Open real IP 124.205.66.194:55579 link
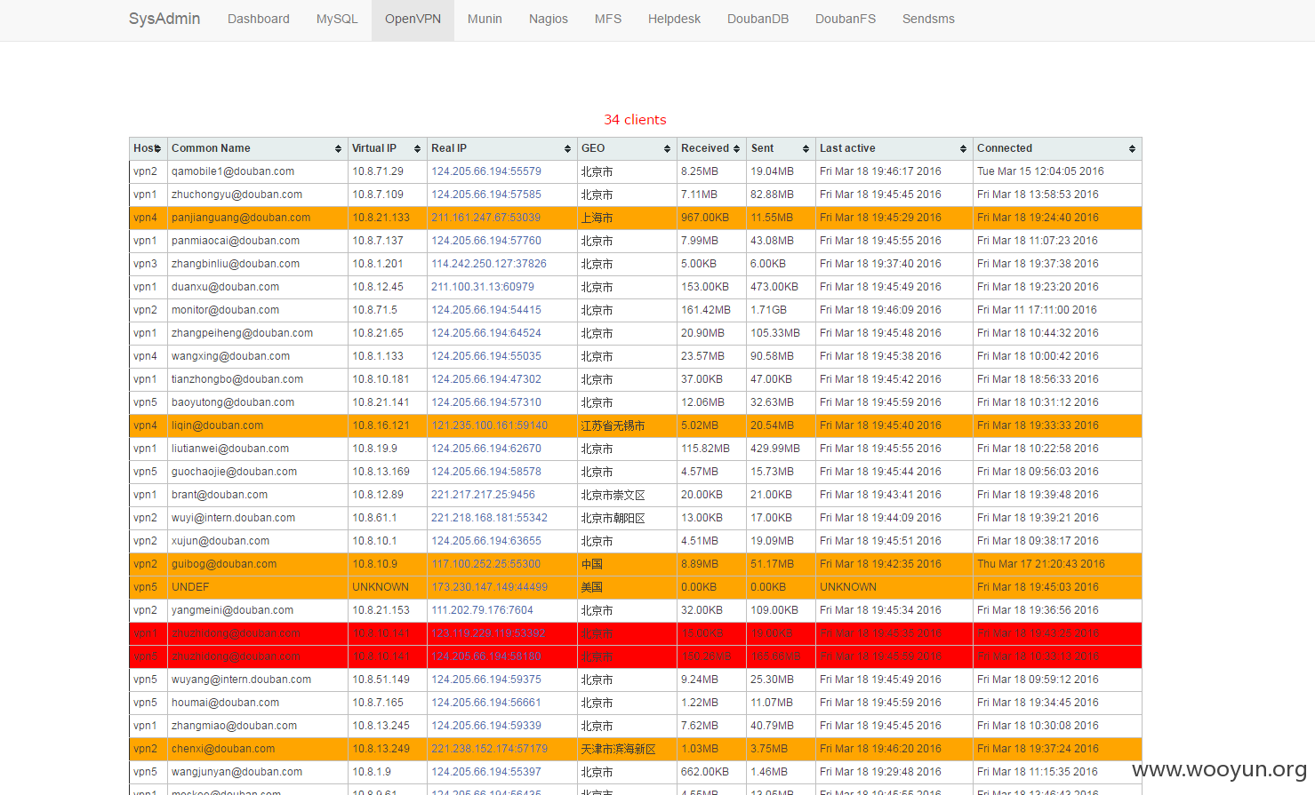 [486, 171]
